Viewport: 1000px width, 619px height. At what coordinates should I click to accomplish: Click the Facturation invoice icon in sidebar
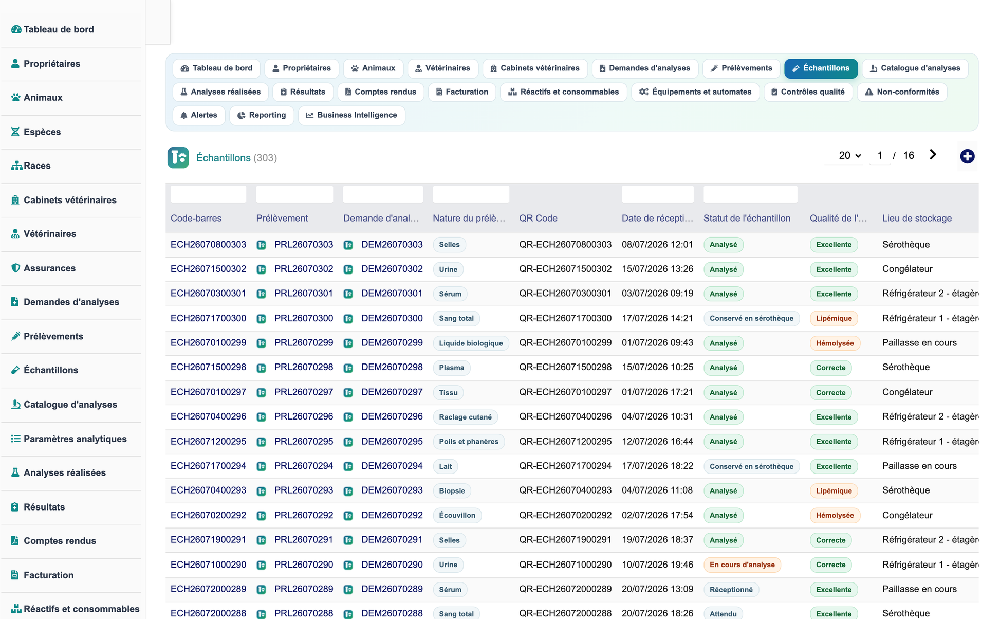pos(15,575)
